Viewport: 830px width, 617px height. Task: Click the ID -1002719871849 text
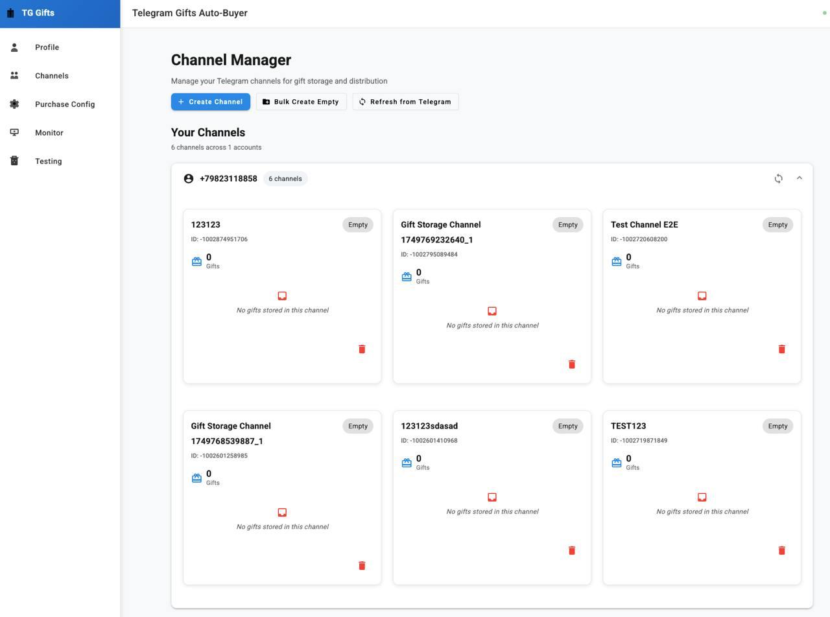(x=639, y=441)
